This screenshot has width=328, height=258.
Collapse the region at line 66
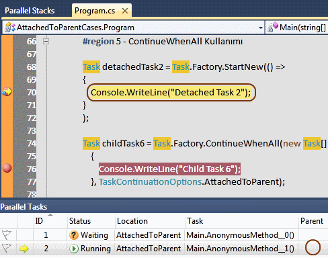pos(46,41)
